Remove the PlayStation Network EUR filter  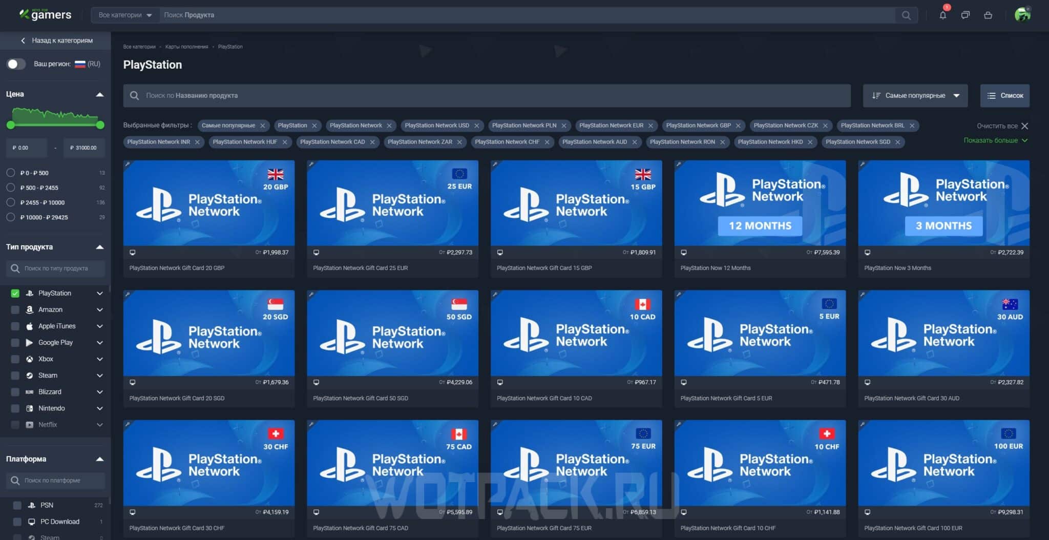pos(651,126)
